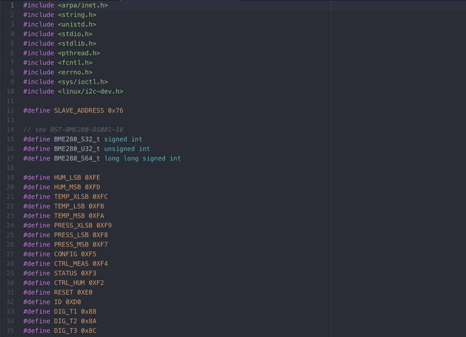466x337 pixels.
Task: Click line number 35 in the gutter
Action: [x=10, y=331]
